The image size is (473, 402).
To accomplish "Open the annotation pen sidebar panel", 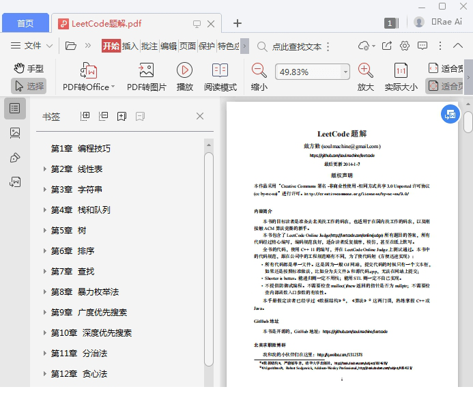I will click(15, 158).
